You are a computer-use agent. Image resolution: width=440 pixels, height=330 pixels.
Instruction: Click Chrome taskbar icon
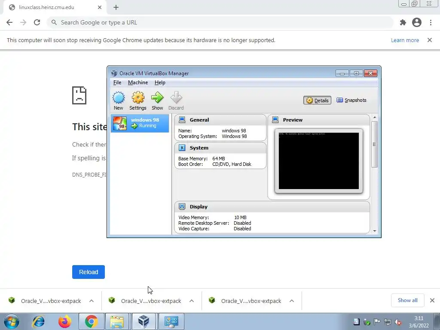coord(92,321)
